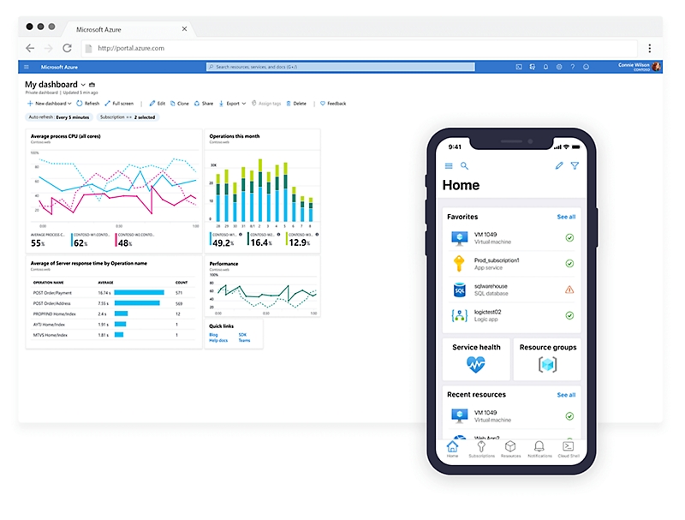
Task: Click See all link in Favorites
Action: (x=566, y=217)
